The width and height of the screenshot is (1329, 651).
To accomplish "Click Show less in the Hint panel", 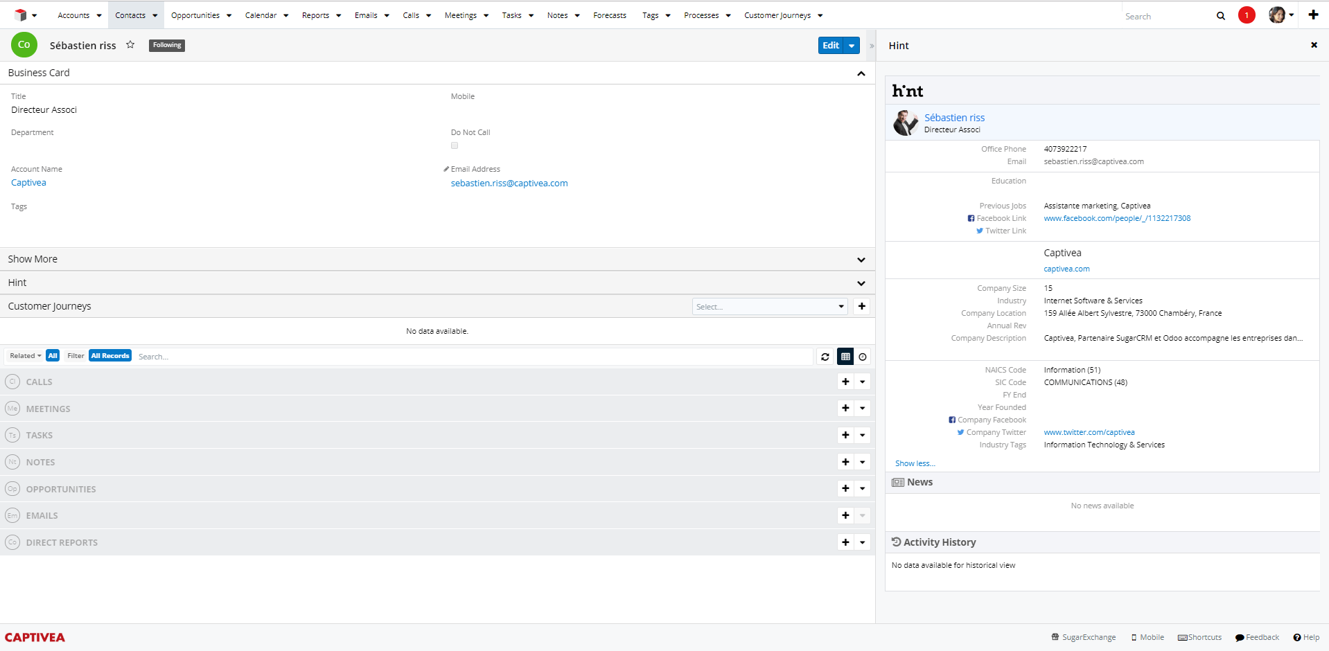I will pos(915,463).
